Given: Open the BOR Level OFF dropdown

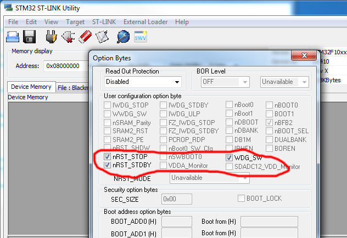Looking at the screenshot, I should pos(225,82).
